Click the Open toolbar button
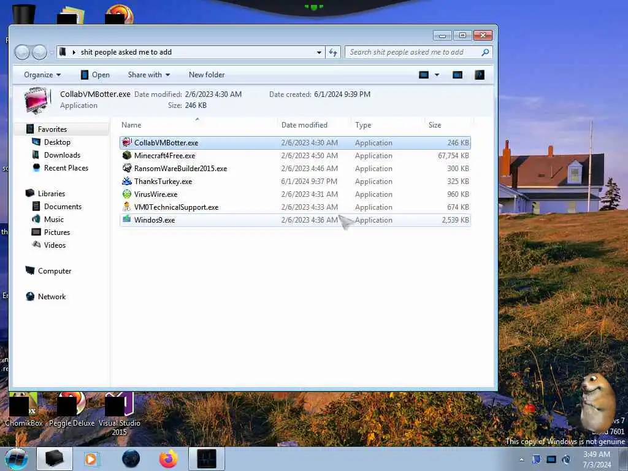This screenshot has height=471, width=628. (95, 75)
